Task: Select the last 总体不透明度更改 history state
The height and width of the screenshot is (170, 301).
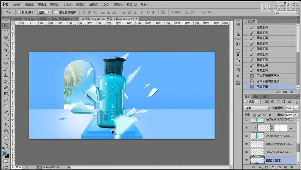Action: point(270,81)
